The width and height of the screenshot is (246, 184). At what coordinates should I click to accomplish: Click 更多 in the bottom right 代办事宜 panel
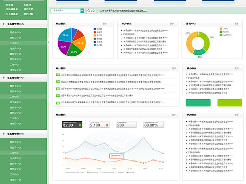point(237,115)
